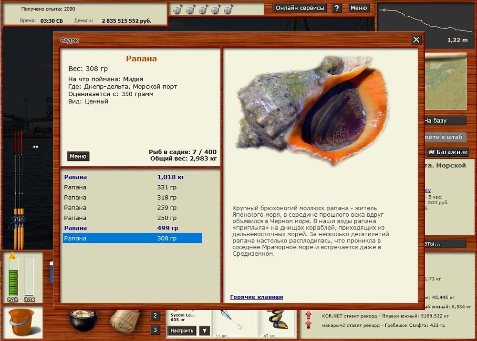Open the Багажник trunk button
This screenshot has height=341, width=477.
[447, 152]
